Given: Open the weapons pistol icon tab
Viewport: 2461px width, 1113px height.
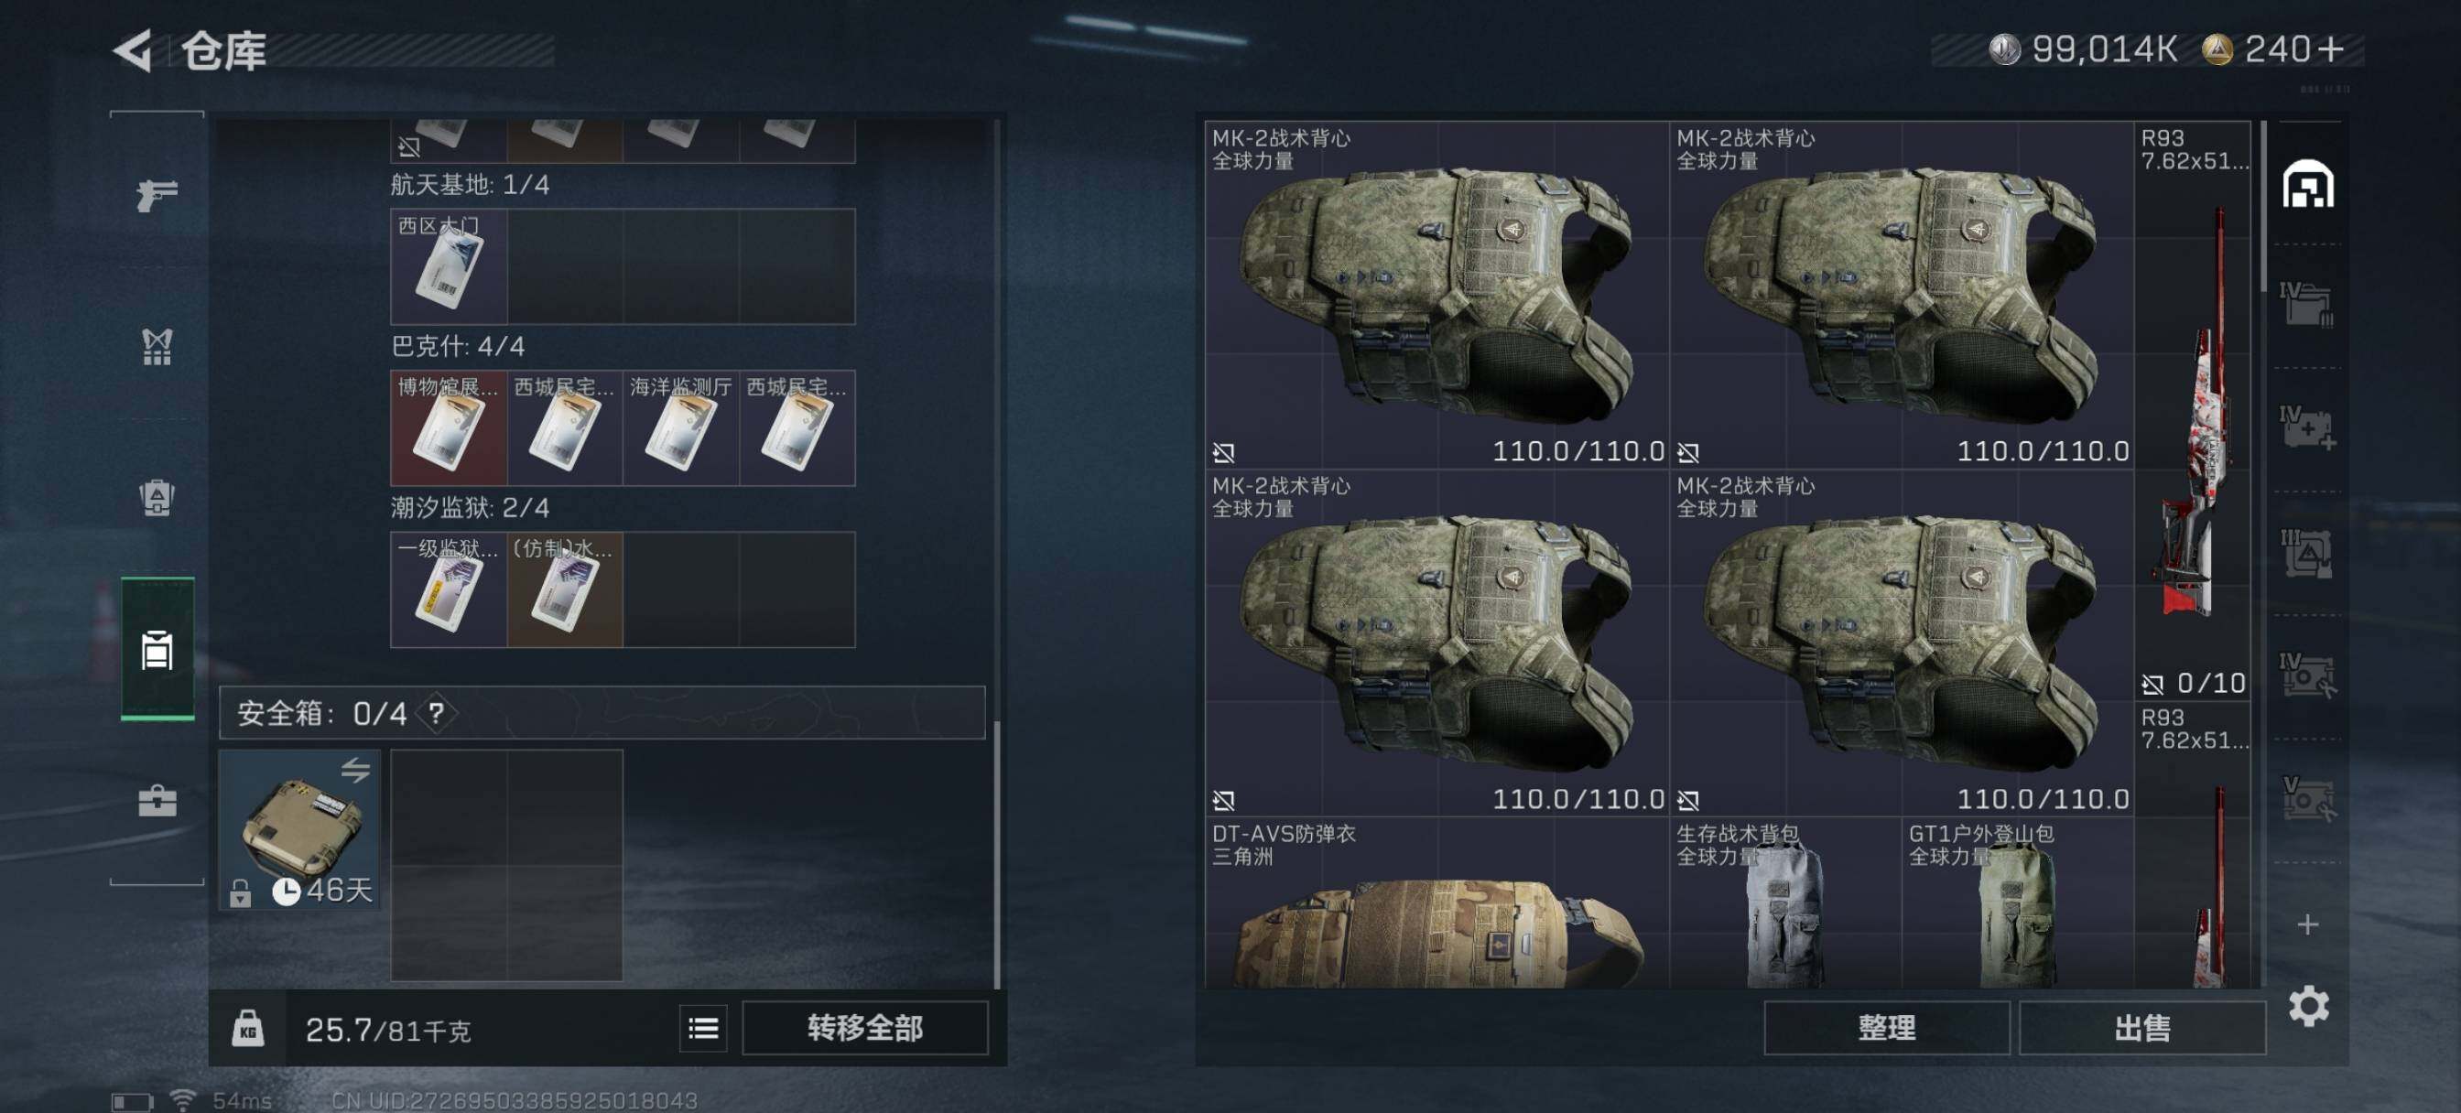Looking at the screenshot, I should tap(157, 194).
